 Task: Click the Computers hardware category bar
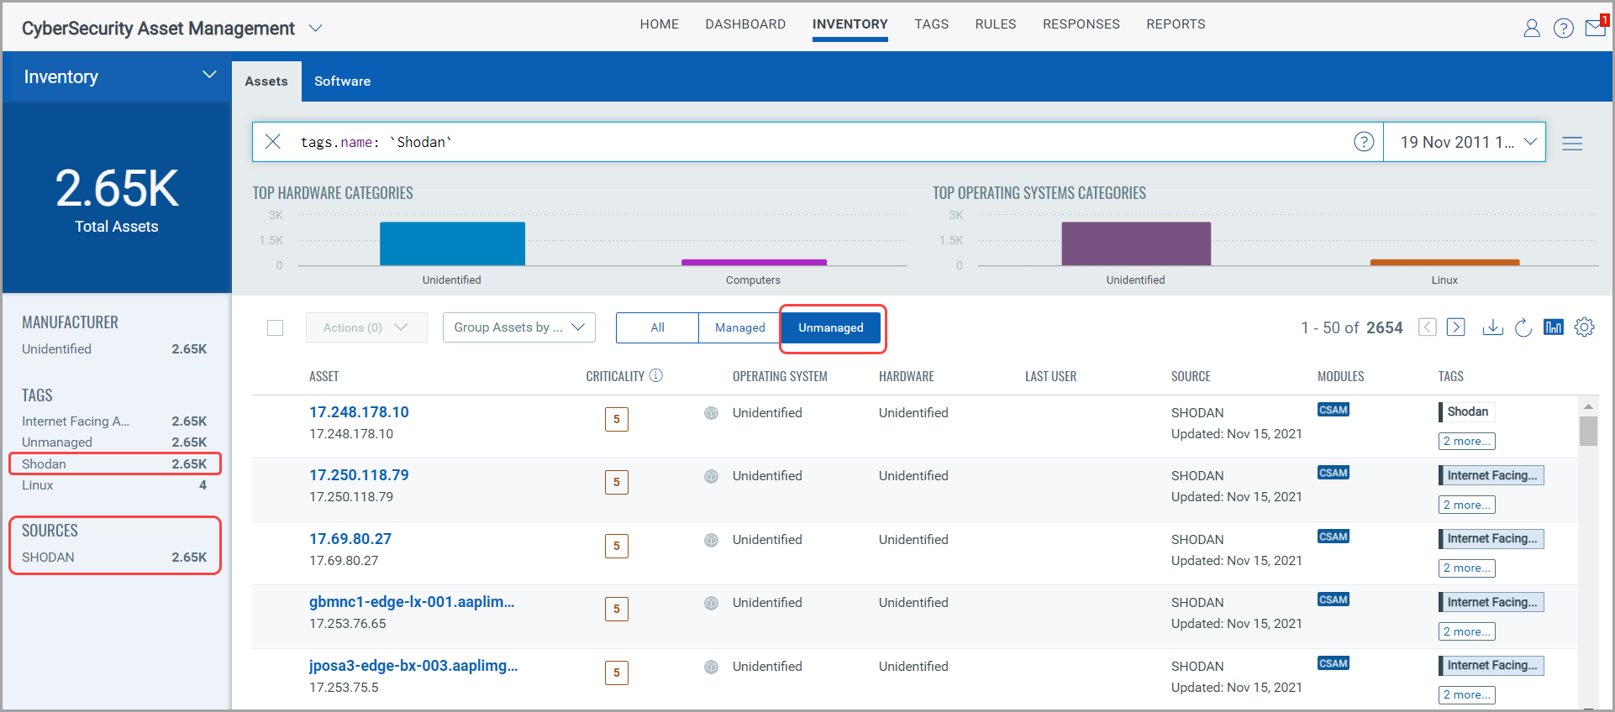[754, 262]
